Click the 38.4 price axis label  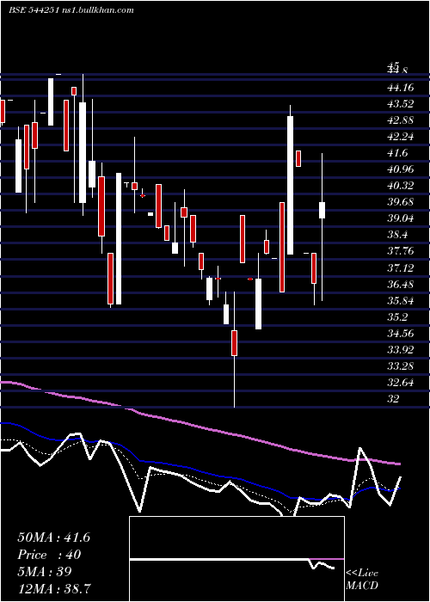tap(397, 235)
